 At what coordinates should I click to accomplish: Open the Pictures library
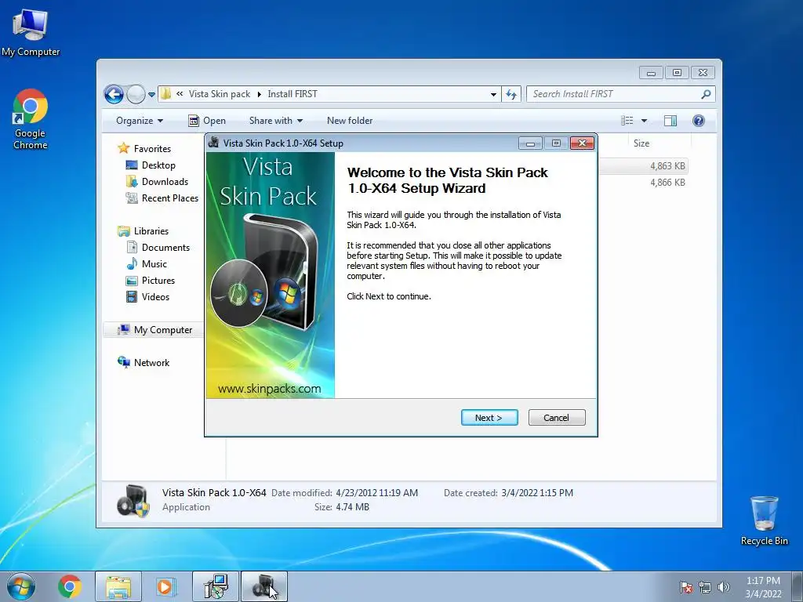[x=150, y=281]
